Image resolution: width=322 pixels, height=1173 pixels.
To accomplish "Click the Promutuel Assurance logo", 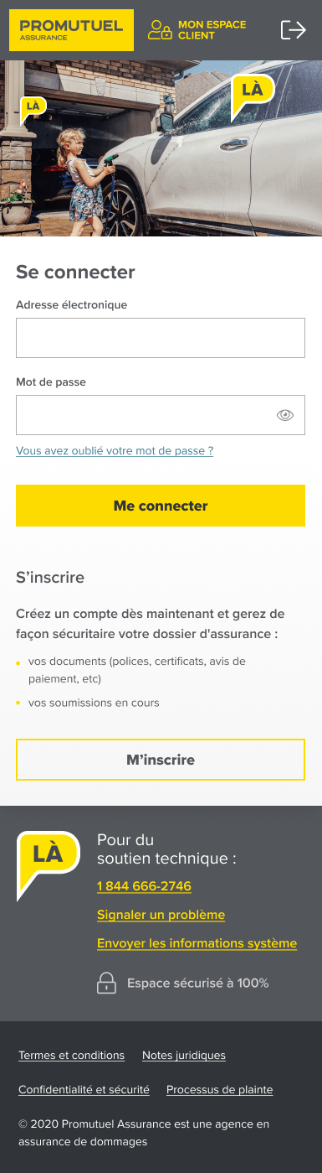I will (x=71, y=30).
